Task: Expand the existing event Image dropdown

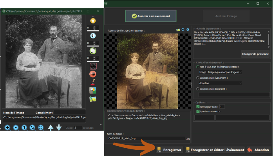Action: pos(220,72)
